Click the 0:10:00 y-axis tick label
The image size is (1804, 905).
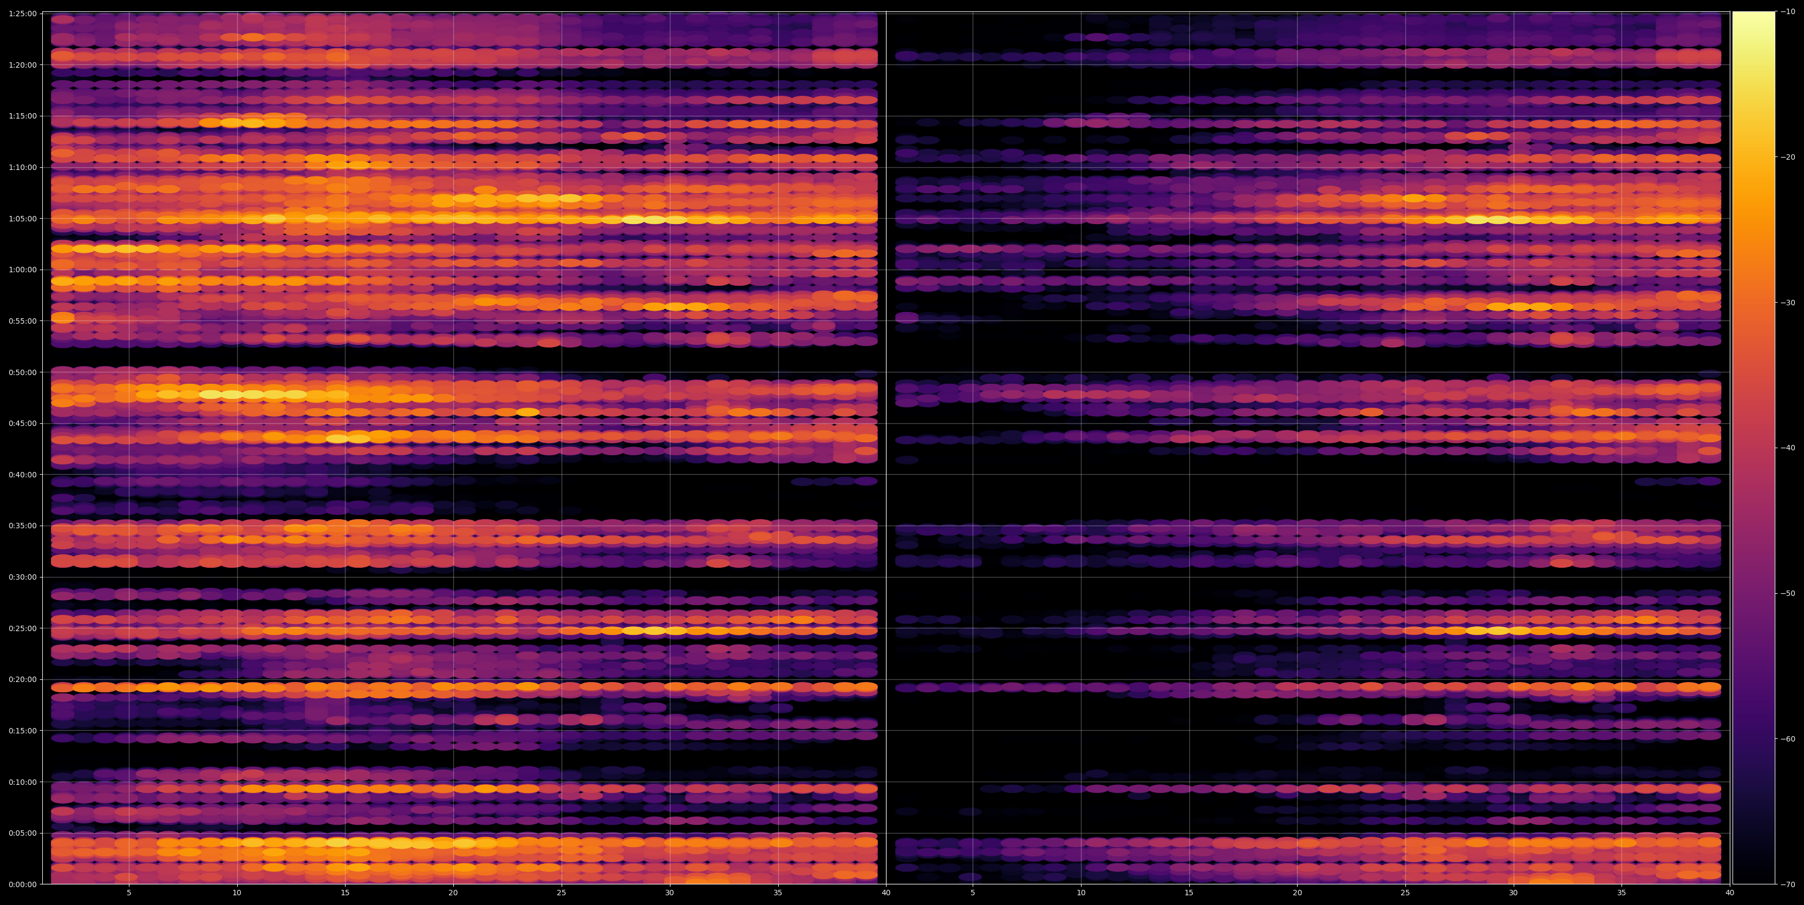(x=22, y=782)
